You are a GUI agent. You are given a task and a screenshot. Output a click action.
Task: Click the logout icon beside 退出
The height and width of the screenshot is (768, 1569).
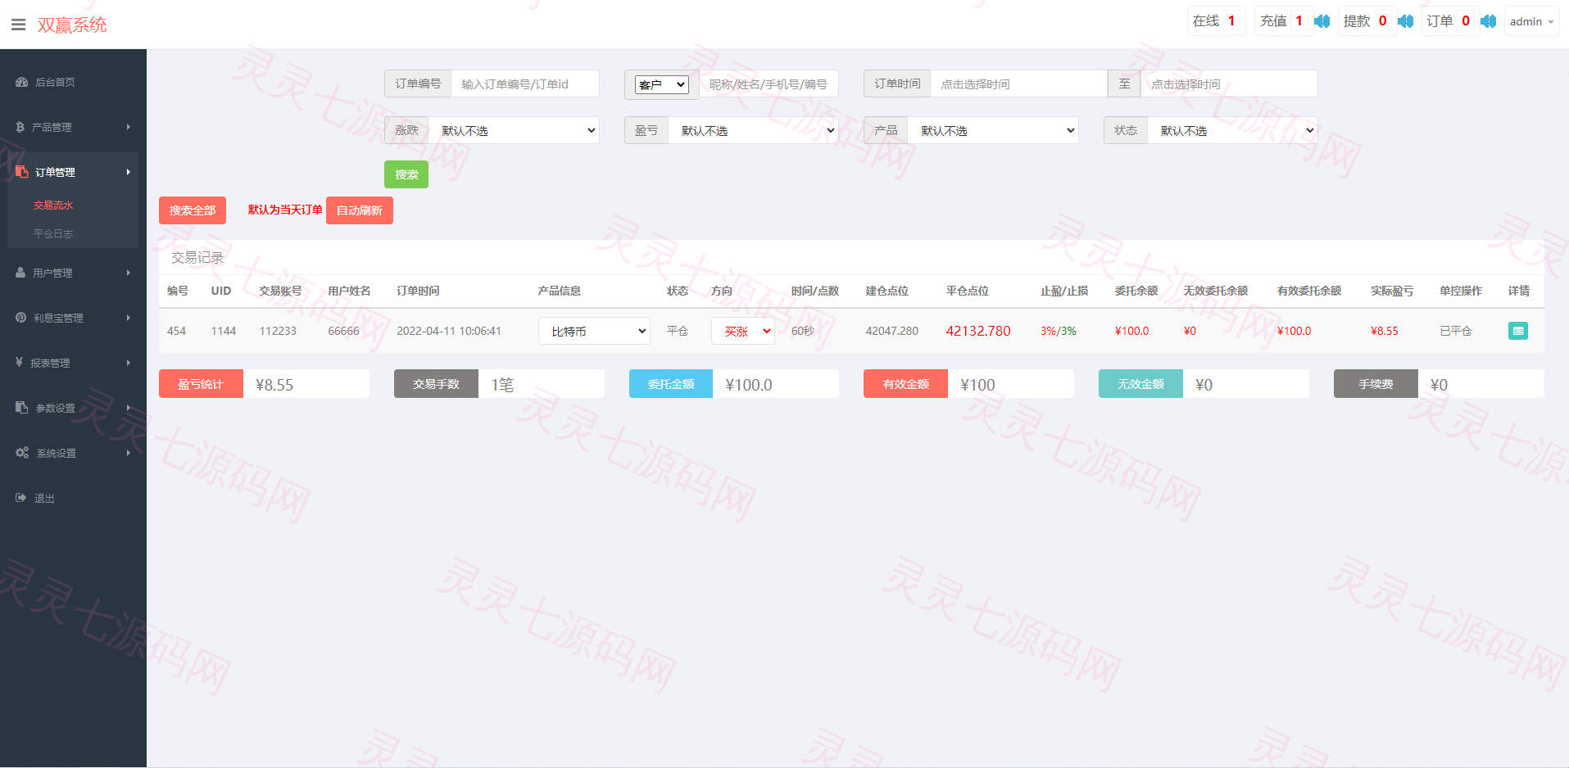(x=20, y=497)
